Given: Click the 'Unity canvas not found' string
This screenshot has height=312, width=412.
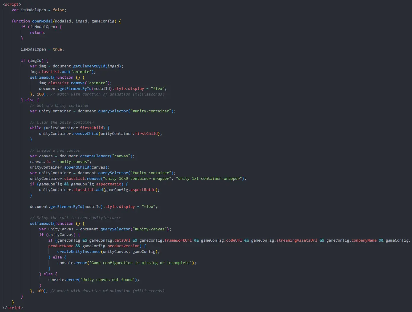Looking at the screenshot, I should pos(108,280).
